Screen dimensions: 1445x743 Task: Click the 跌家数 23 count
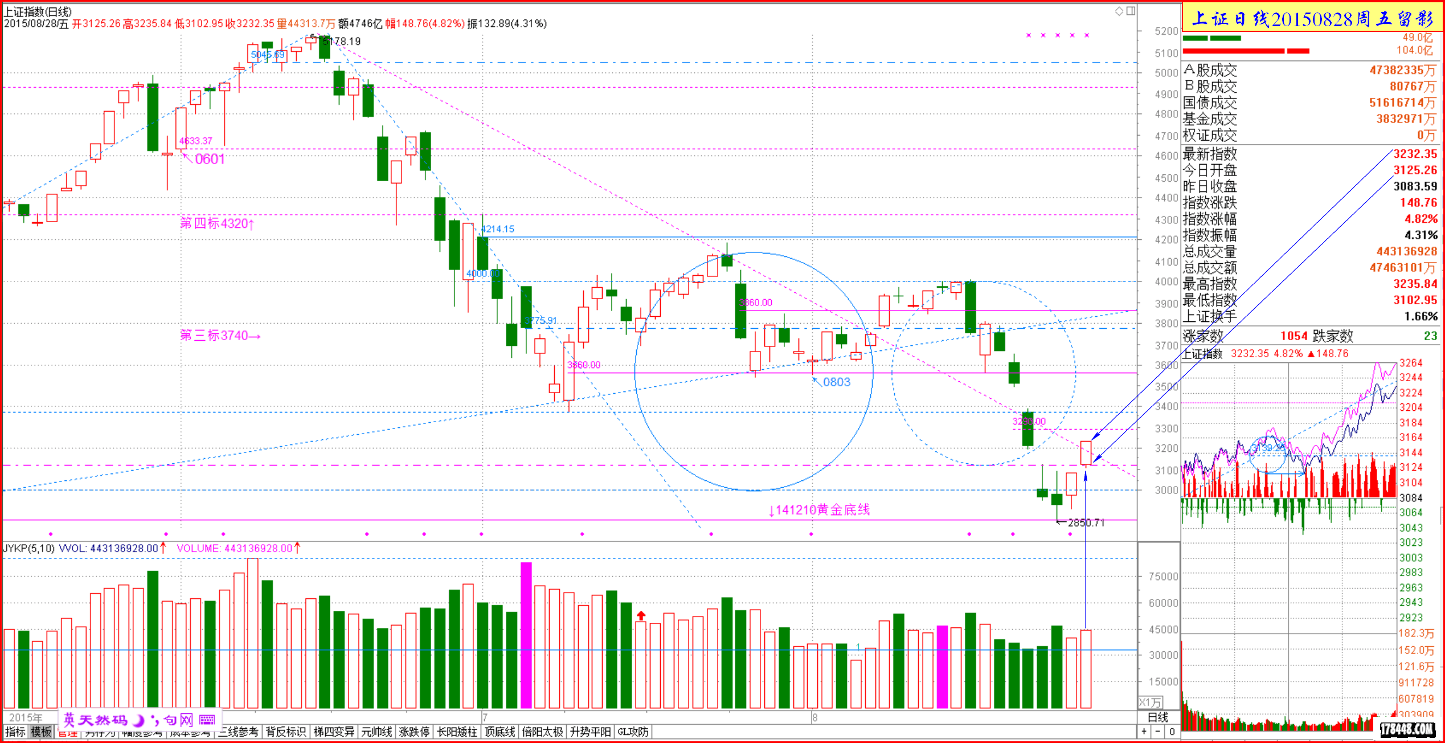point(1430,336)
